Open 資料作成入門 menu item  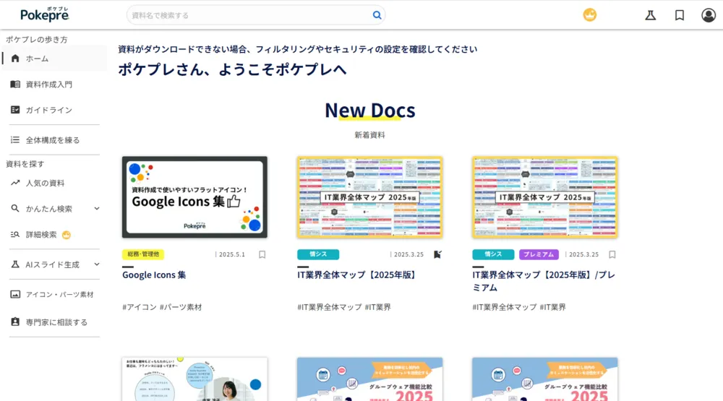pyautogui.click(x=54, y=85)
